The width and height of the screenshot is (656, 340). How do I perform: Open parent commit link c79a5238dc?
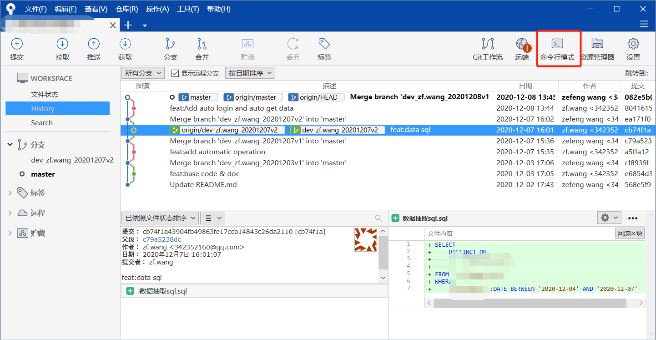tap(162, 239)
